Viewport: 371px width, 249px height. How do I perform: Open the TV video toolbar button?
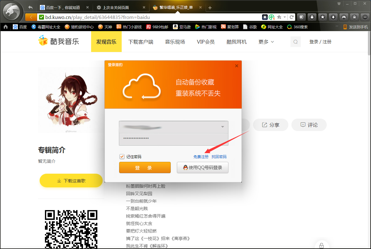click(x=354, y=17)
